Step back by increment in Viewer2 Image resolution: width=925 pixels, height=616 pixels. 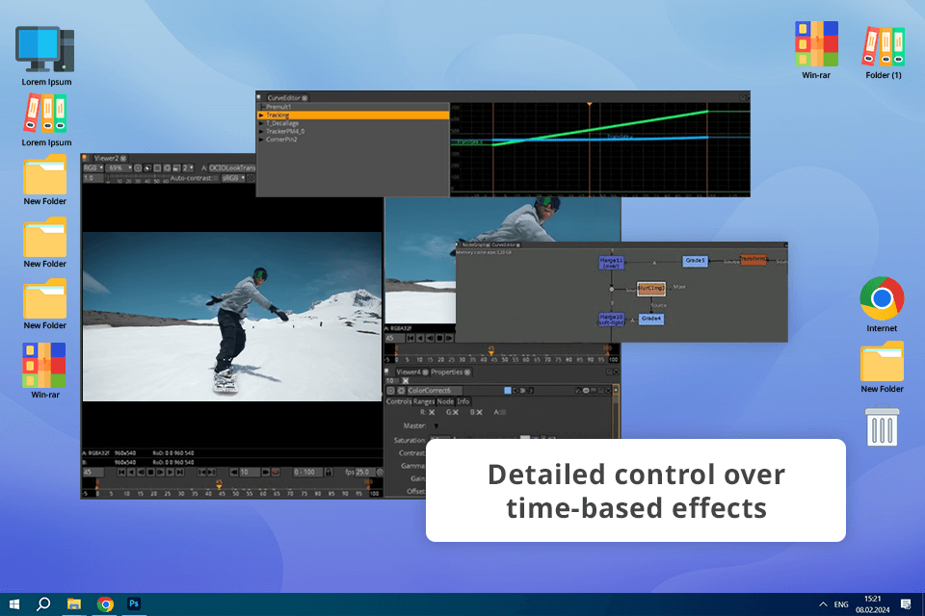(x=234, y=473)
